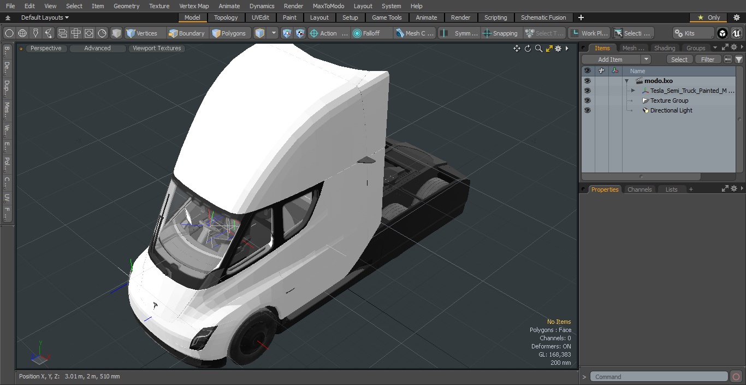Click the funnel filter icon in Items panel
Screen dimensions: 746x385
tap(739, 60)
